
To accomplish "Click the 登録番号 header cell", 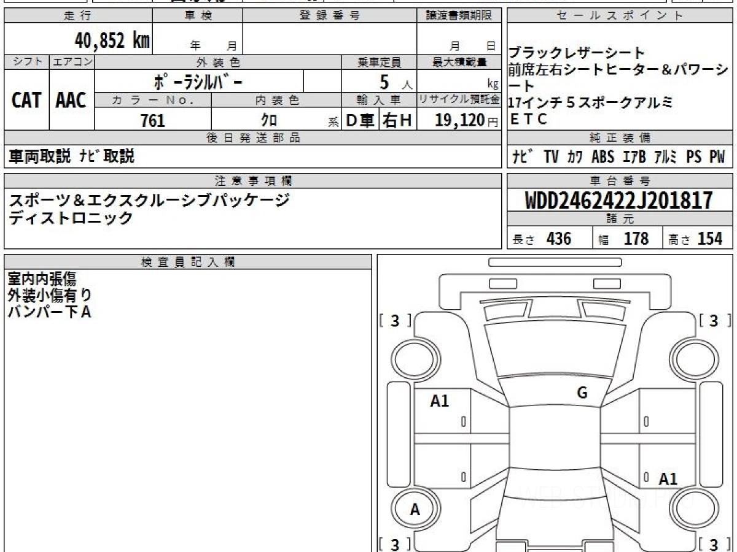I will point(329,17).
